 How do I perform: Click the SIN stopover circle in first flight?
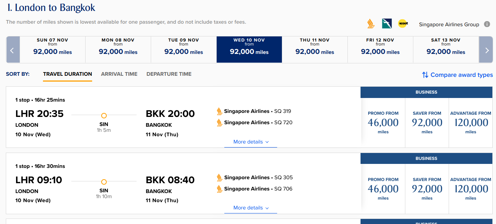[104, 115]
